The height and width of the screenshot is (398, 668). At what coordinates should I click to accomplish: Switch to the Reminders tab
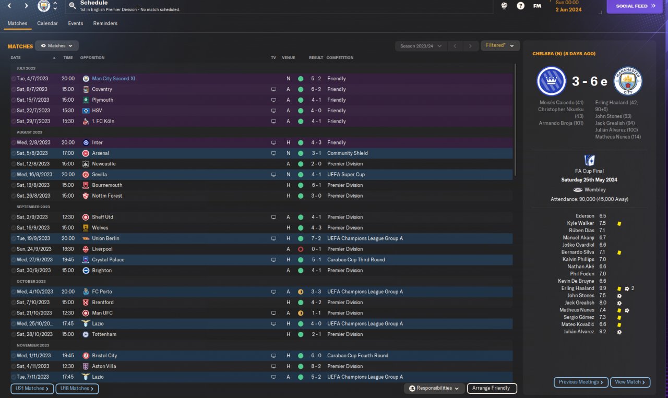pyautogui.click(x=105, y=23)
